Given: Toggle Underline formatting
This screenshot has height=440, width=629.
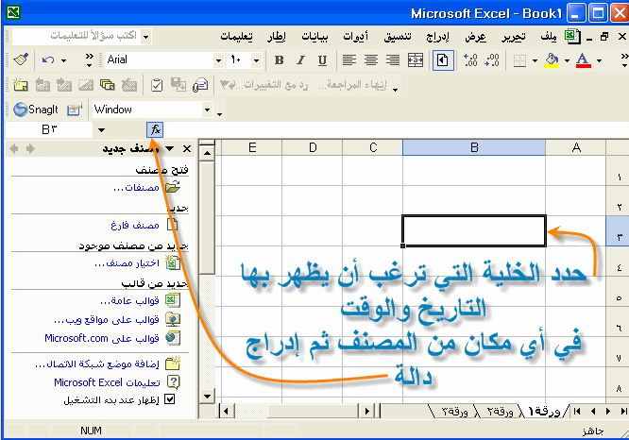Looking at the screenshot, I should pos(322,60).
